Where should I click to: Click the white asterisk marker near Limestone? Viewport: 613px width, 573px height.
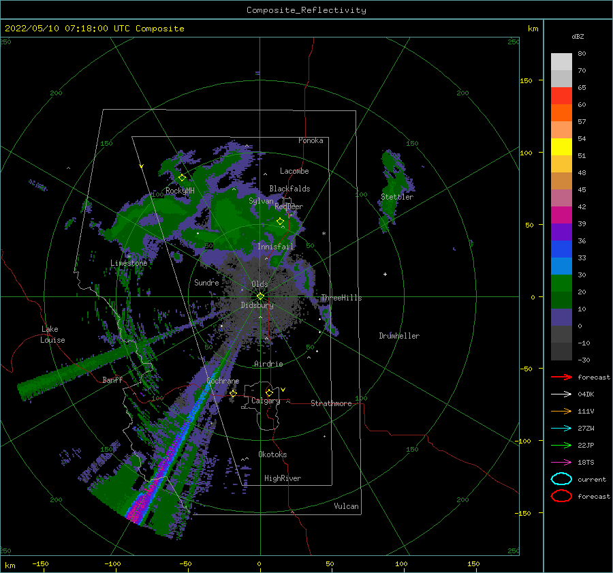tap(129, 257)
